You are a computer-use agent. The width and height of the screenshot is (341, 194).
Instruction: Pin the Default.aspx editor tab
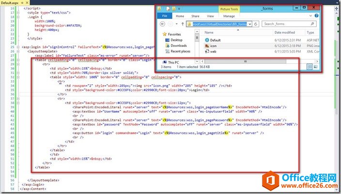(x=22, y=3)
